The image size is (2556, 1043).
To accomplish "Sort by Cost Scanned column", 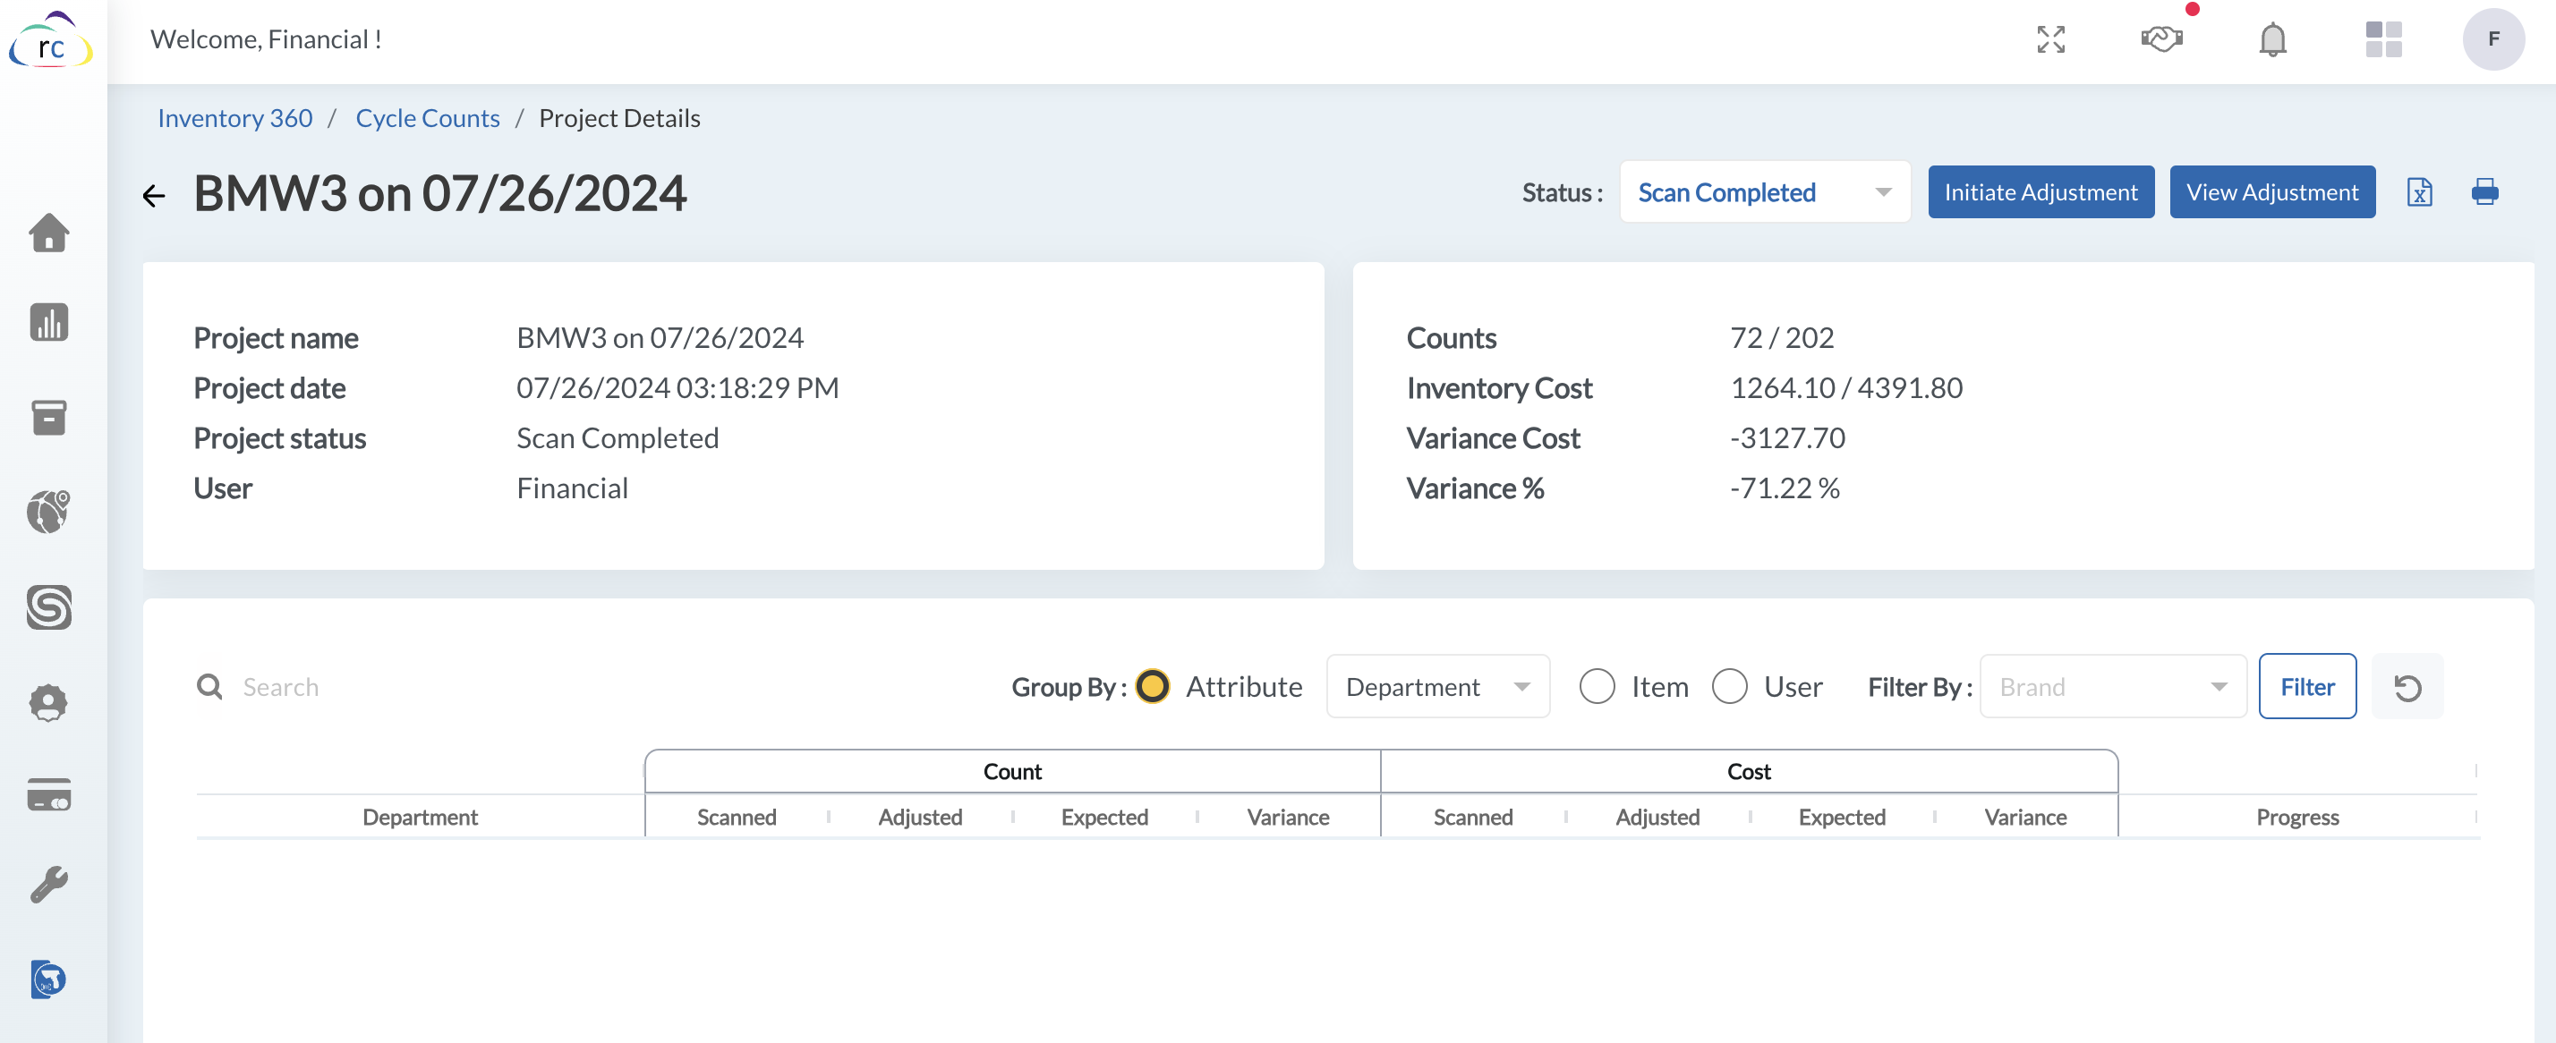I will click(x=1472, y=818).
